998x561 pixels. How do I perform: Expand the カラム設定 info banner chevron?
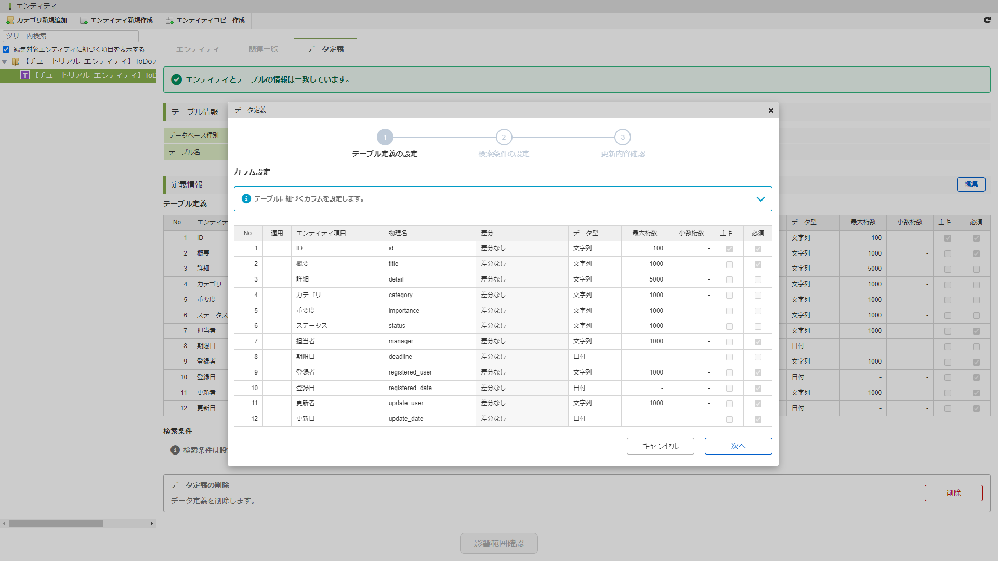760,199
